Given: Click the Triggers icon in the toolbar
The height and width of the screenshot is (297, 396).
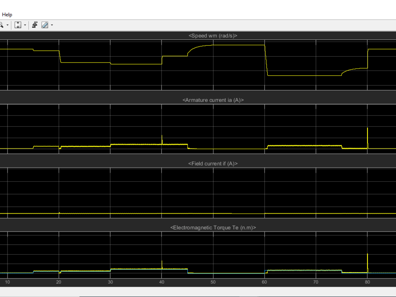Looking at the screenshot, I should click(35, 25).
